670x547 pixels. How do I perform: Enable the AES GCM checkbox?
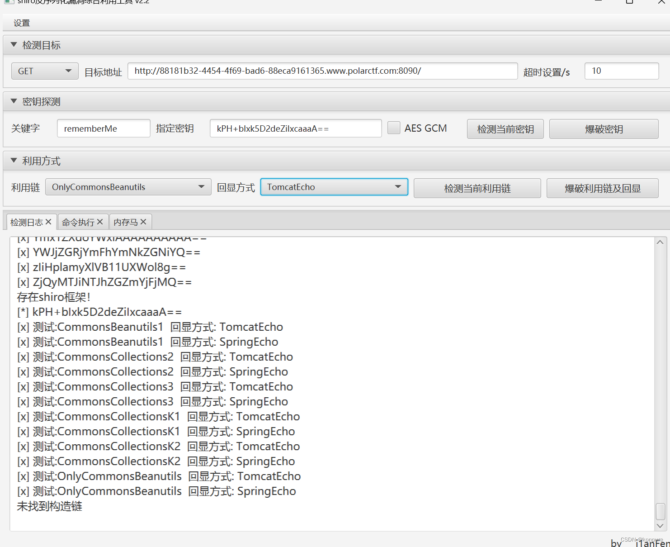click(x=394, y=128)
